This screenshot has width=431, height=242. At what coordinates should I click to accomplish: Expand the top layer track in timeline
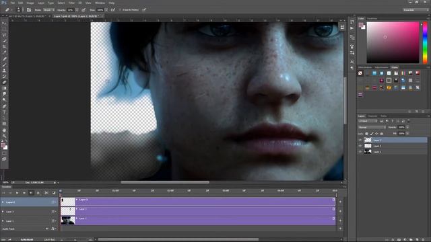click(3, 202)
